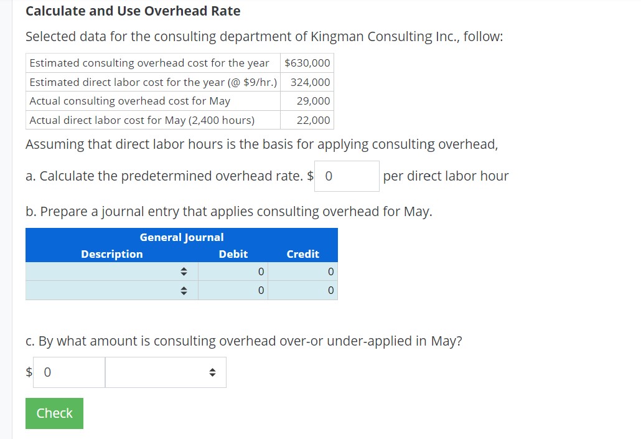Click the up-down arrows on the second Description row
Image resolution: width=641 pixels, height=439 pixels.
click(184, 290)
